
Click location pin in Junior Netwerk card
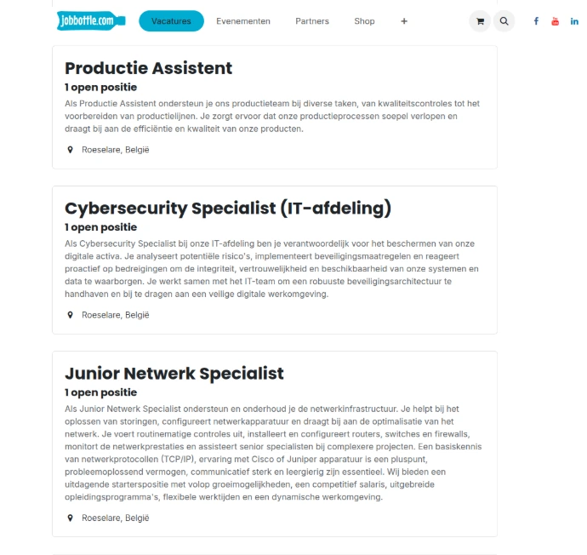coord(71,518)
